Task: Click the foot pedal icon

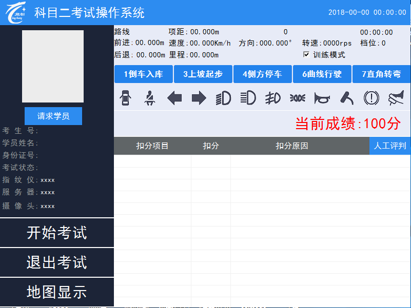Action: tap(347, 98)
